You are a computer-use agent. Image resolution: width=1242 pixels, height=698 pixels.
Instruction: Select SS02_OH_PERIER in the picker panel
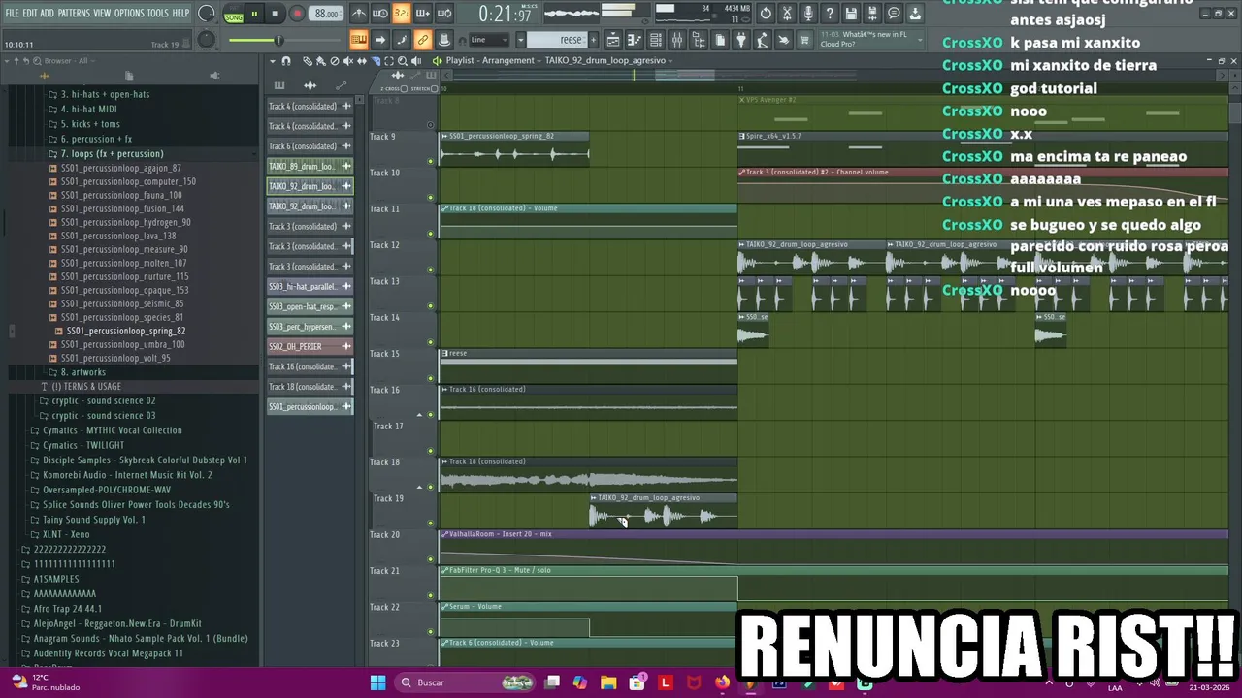pos(310,346)
